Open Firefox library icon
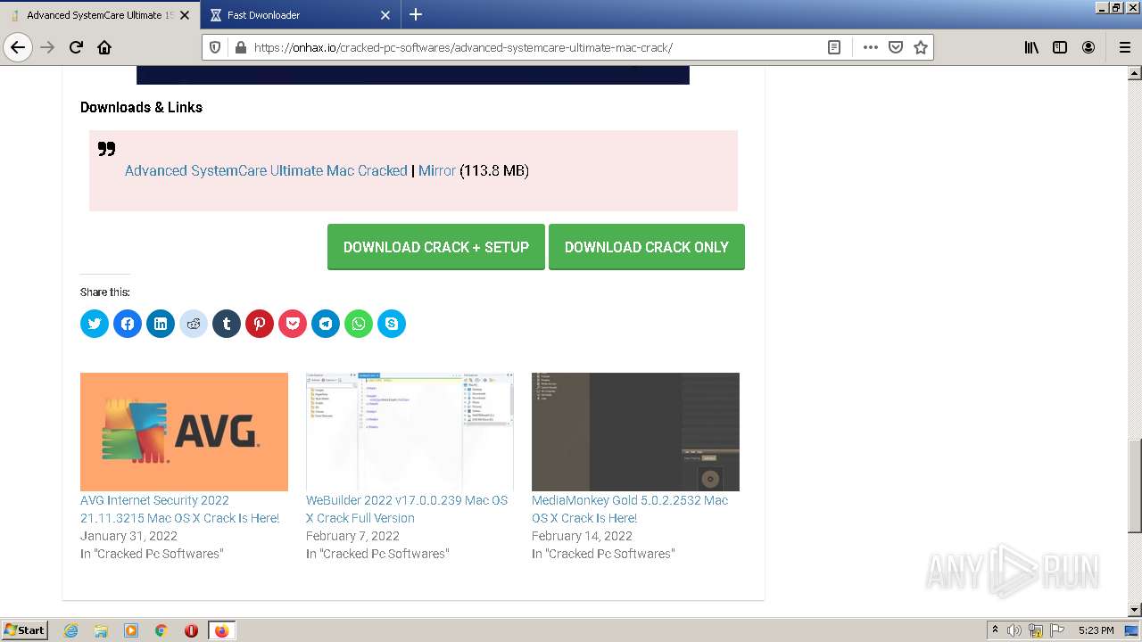This screenshot has height=642, width=1142. 1031,47
